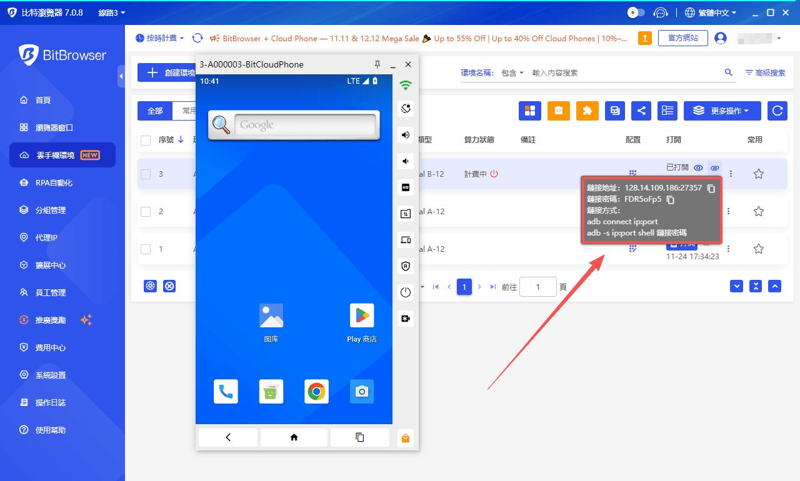Click the 輸入內容搜索 search field

coord(625,73)
